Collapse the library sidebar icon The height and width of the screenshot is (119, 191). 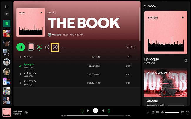6,7
